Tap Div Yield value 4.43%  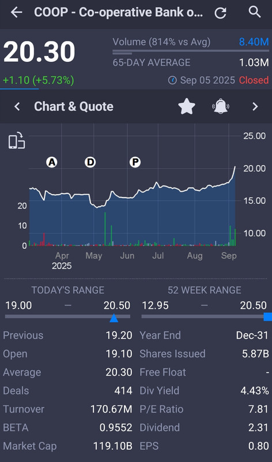tap(255, 391)
